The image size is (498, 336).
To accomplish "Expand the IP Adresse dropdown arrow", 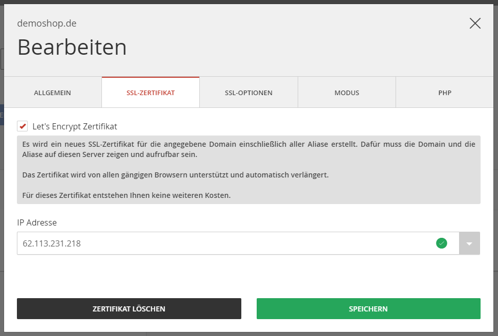I will (x=469, y=243).
